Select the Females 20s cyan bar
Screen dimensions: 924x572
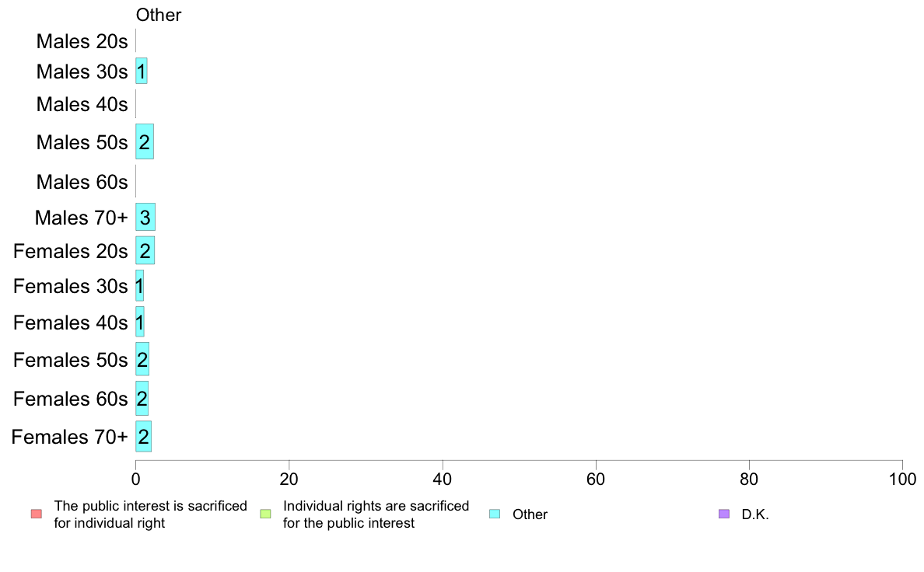click(145, 250)
